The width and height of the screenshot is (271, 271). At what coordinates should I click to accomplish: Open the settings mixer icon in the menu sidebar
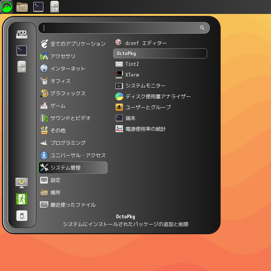(22, 34)
